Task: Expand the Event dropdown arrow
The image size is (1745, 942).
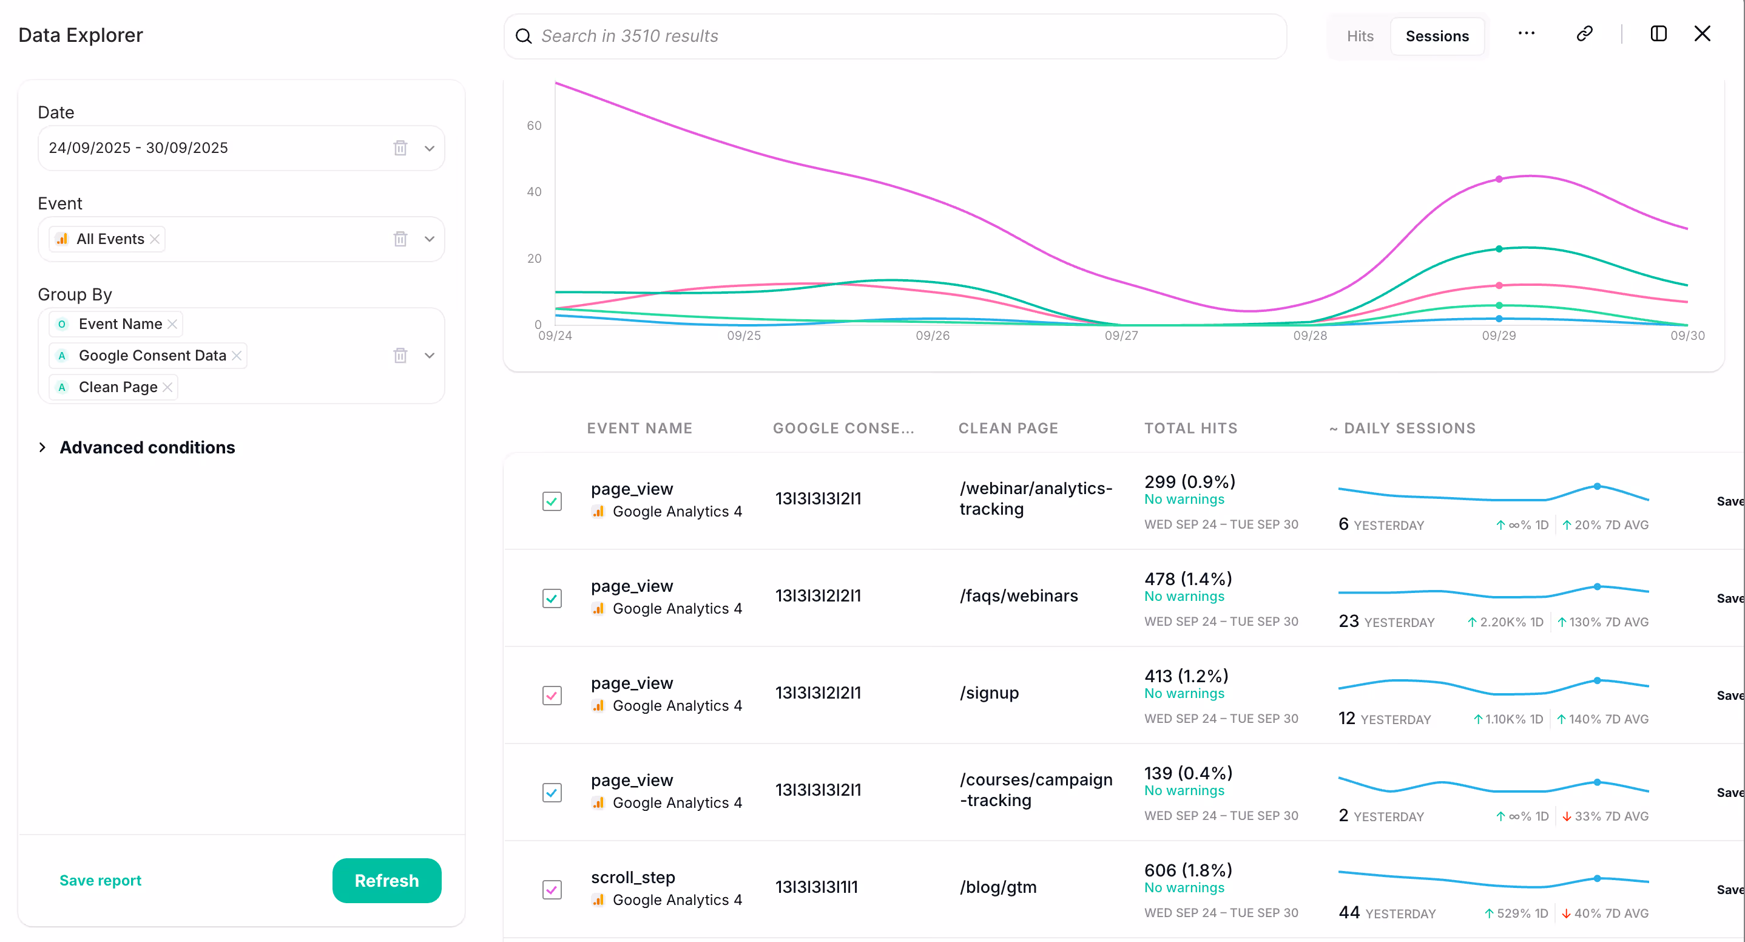Action: click(429, 239)
